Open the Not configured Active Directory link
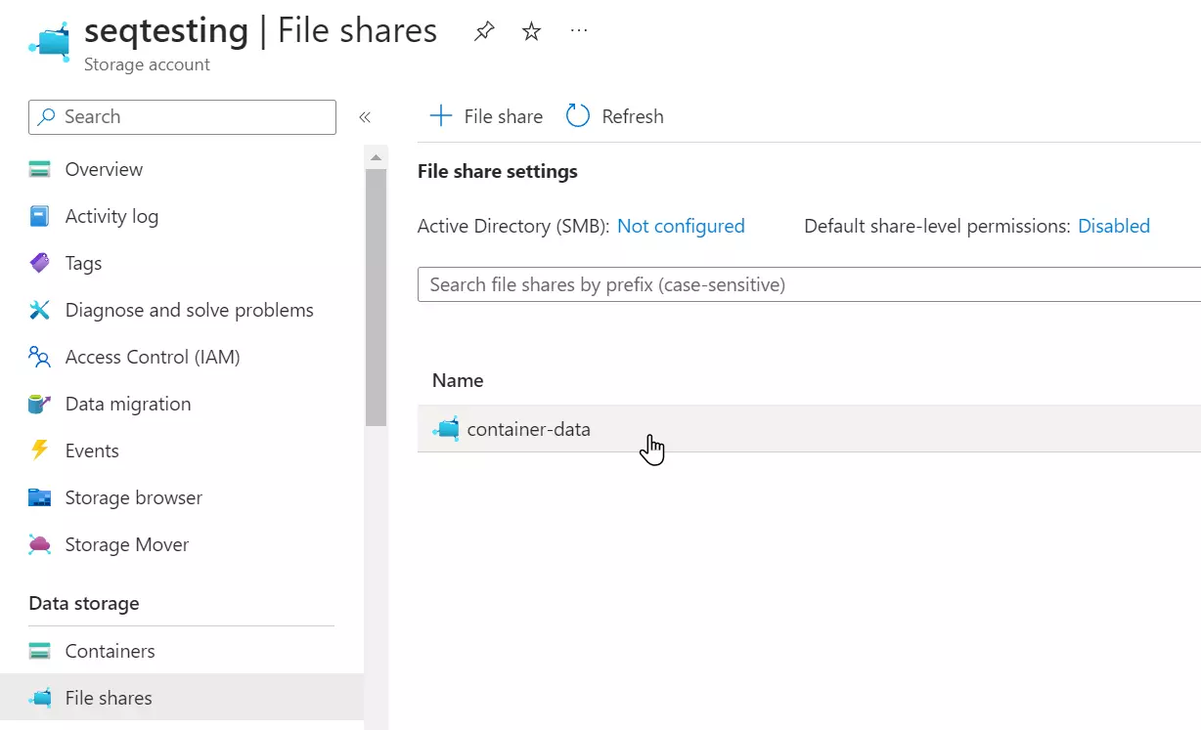Image resolution: width=1201 pixels, height=730 pixels. coord(681,227)
